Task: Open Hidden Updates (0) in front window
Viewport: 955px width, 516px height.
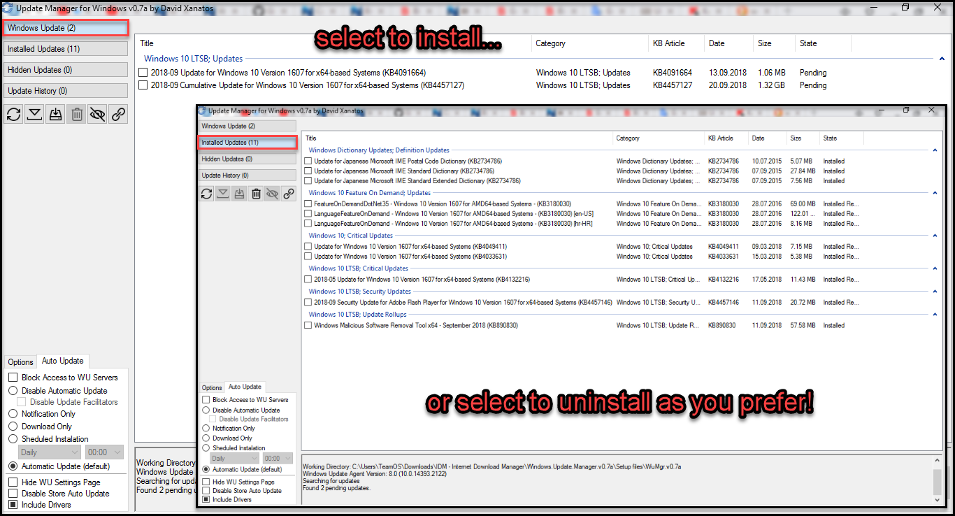Action: [x=247, y=159]
